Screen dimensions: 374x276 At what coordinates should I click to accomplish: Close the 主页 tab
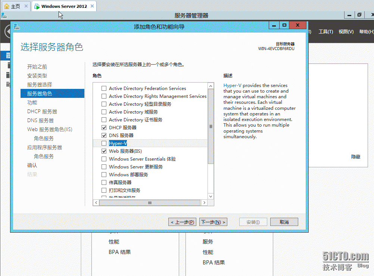(26, 6)
